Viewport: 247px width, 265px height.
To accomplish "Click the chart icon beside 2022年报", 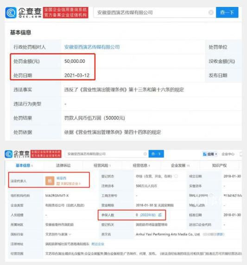I will (160, 215).
